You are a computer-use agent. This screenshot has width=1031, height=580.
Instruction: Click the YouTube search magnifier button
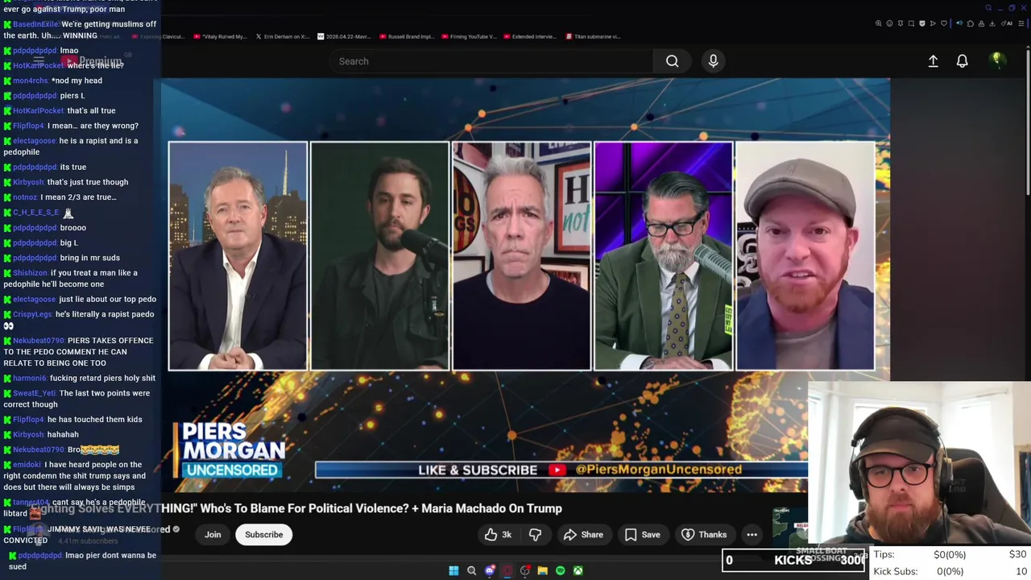point(672,61)
